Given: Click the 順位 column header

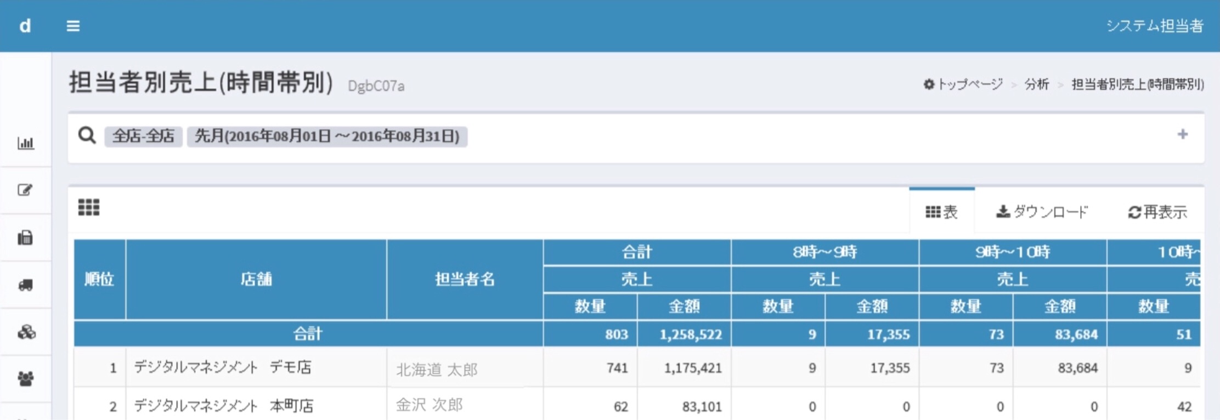Looking at the screenshot, I should (100, 280).
